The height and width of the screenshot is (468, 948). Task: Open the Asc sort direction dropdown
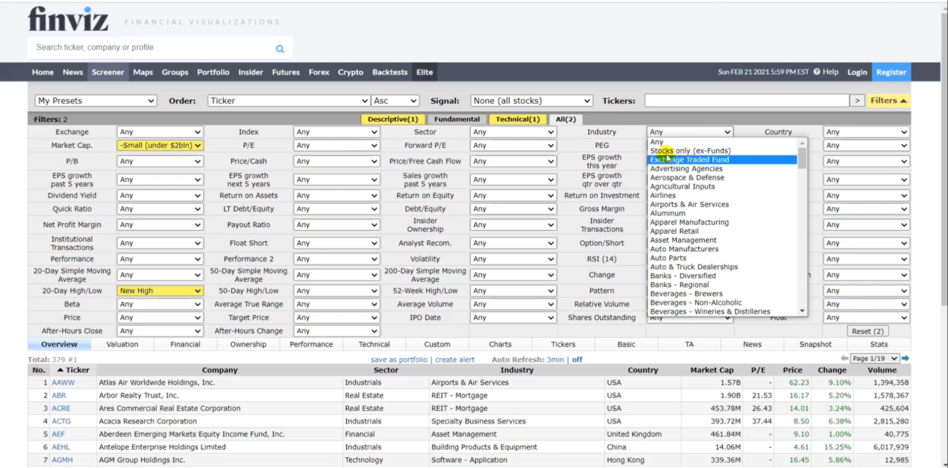pos(395,100)
